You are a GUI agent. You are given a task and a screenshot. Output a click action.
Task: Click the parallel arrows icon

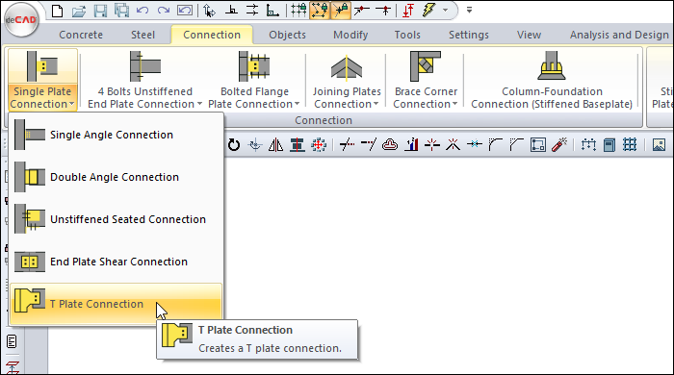(252, 11)
